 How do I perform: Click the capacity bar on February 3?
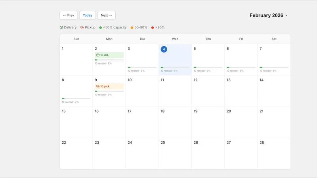142,67
